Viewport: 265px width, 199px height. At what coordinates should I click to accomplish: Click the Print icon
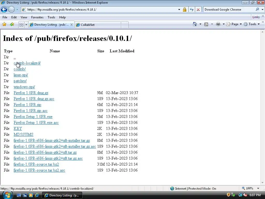(218, 24)
